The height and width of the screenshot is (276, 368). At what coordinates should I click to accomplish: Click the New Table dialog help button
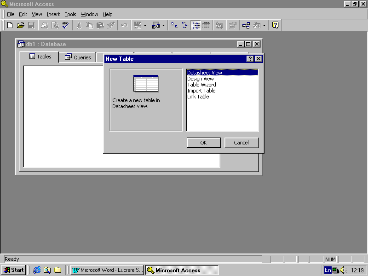pyautogui.click(x=250, y=59)
